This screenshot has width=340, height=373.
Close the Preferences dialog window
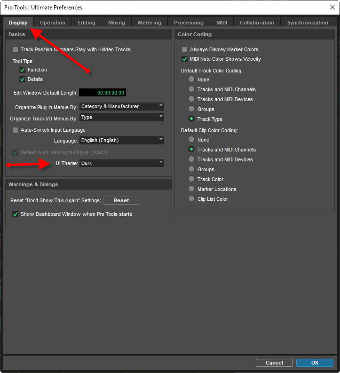(x=332, y=7)
